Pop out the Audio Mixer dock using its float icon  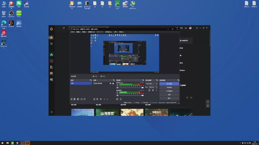(143, 80)
